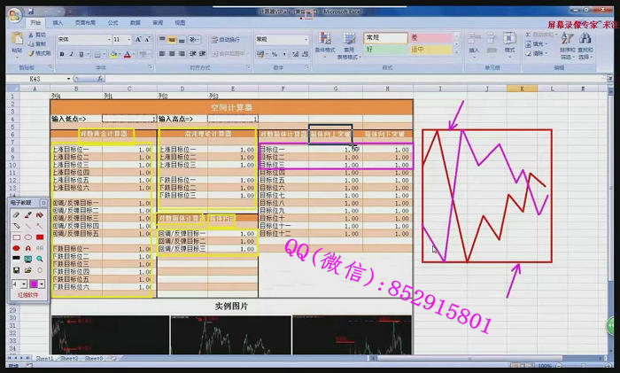
Task: Select the filled red rectangle tool
Action: point(40,237)
